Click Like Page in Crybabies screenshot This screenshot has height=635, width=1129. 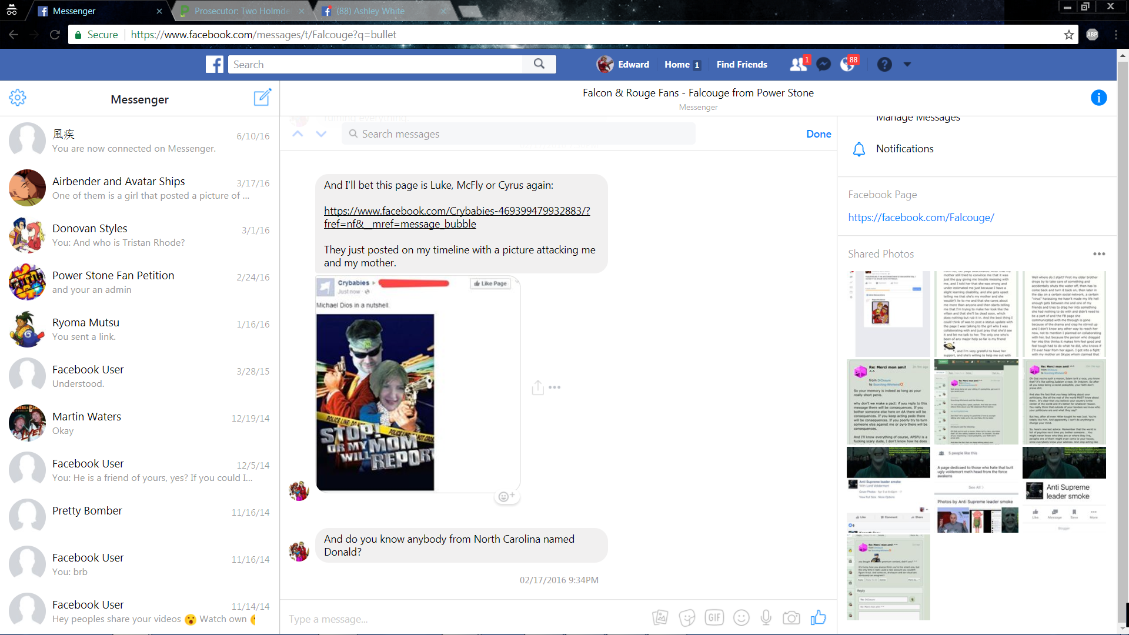pos(490,283)
